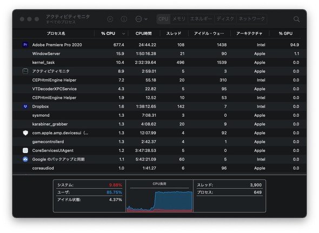
Task: Click the window title アクティビティモニタ
Action: point(68,17)
